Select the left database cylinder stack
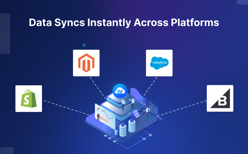 [x=123, y=130]
